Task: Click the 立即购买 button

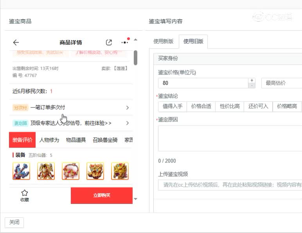Action: 102,195
